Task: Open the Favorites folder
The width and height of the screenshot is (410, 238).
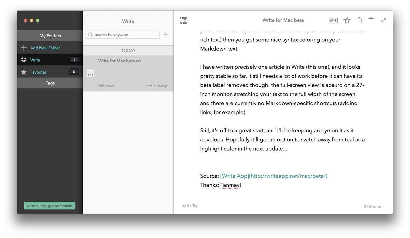Action: pos(39,72)
